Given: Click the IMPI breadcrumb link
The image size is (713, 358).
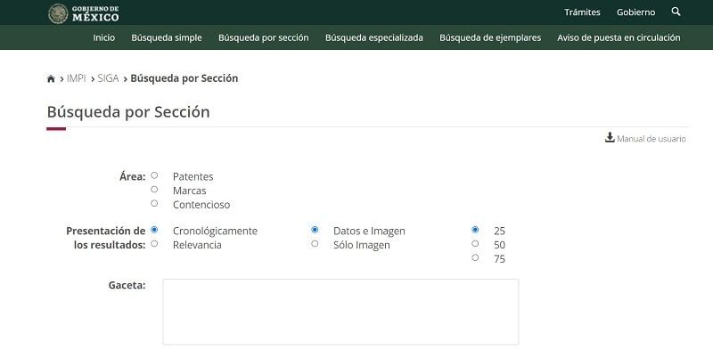Looking at the screenshot, I should 77,78.
